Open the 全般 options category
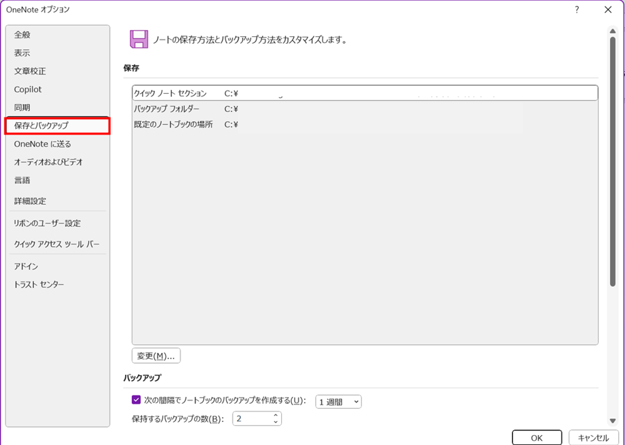The width and height of the screenshot is (625, 445). (x=57, y=35)
